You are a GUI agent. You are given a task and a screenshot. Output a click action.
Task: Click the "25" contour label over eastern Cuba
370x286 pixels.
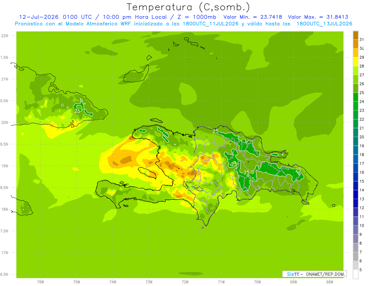tap(77, 111)
